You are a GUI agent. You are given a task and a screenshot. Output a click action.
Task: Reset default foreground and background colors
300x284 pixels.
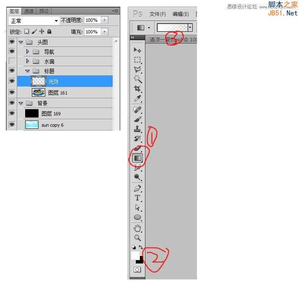[134, 247]
